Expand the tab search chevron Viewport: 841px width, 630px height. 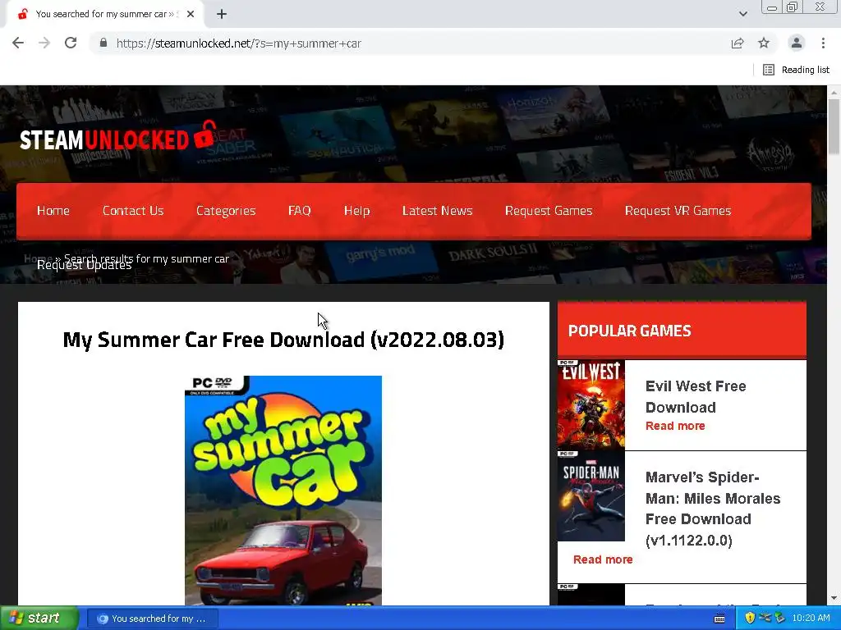742,14
